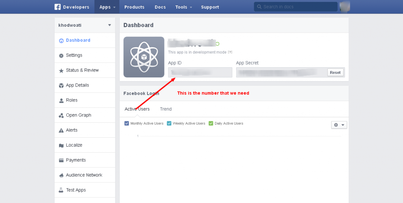Open Dashboard in the sidebar
The height and width of the screenshot is (203, 403).
(85, 40)
